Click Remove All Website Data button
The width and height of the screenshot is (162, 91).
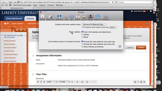94,25
